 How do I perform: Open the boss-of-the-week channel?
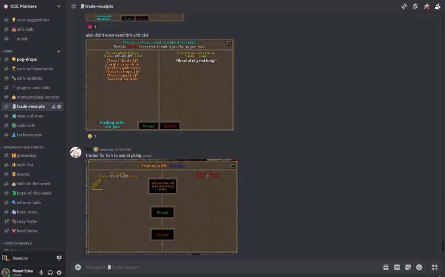coord(32,193)
